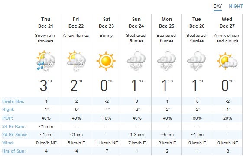Click the scattered flurries icon for Sunday
Screen dimensions: 243x156
pyautogui.click(x=136, y=61)
